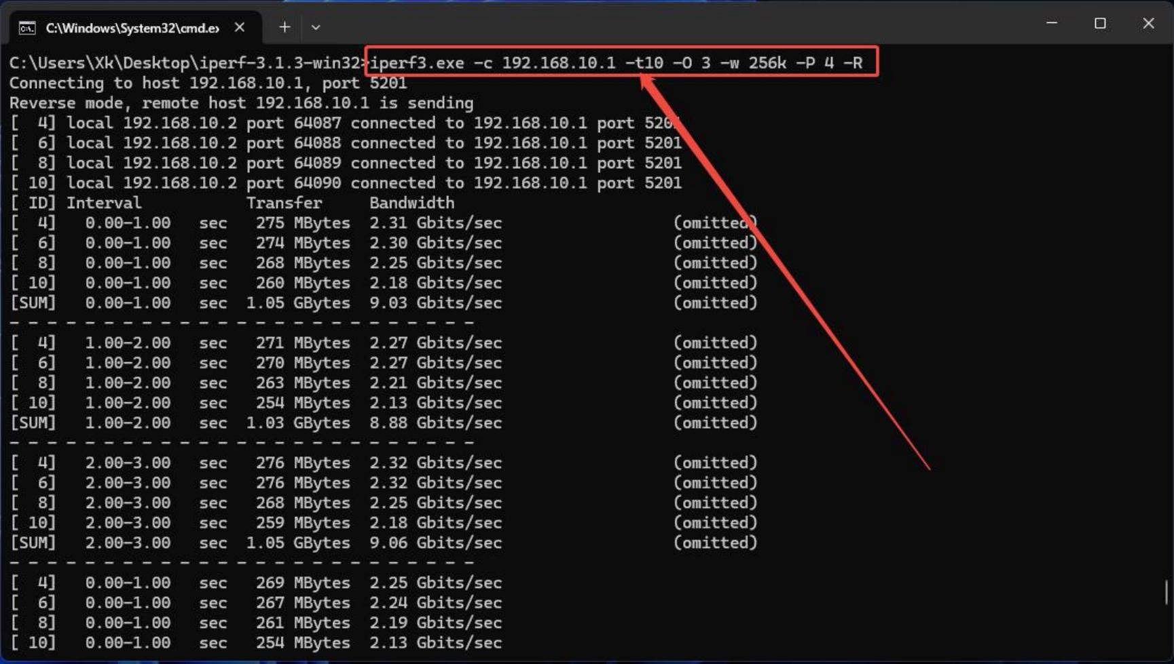This screenshot has height=664, width=1174.
Task: Close the terminal window
Action: click(x=1148, y=23)
